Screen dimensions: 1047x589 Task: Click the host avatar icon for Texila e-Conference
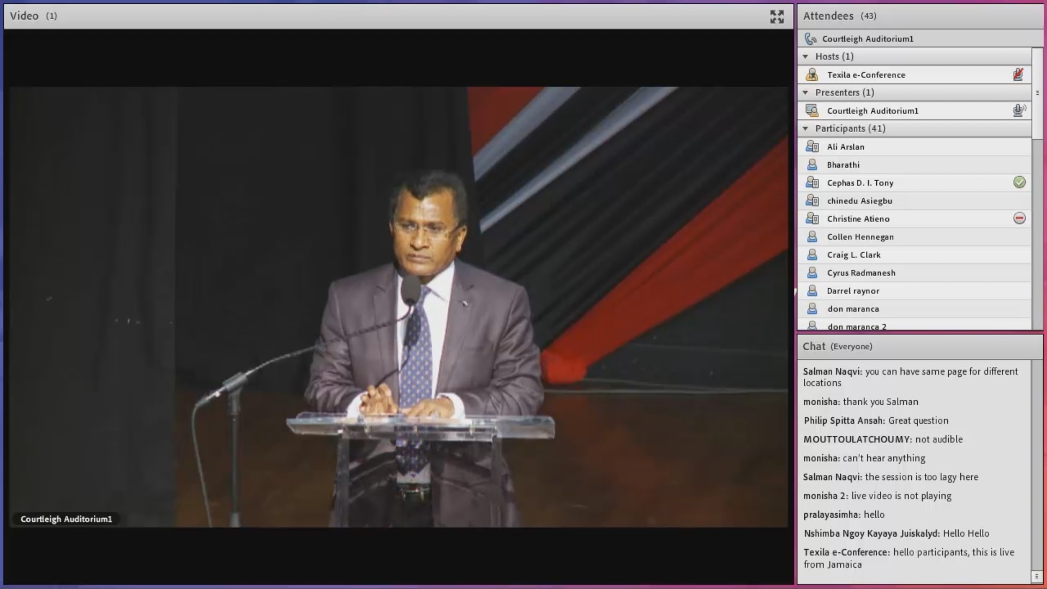coord(812,75)
